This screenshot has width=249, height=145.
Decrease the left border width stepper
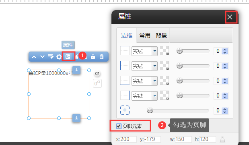[224, 68]
